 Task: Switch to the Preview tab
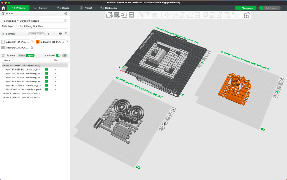(x=41, y=8)
